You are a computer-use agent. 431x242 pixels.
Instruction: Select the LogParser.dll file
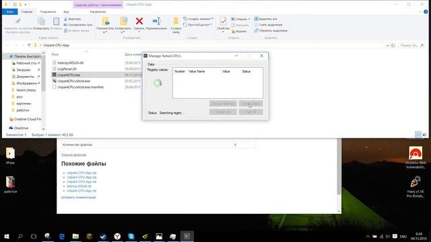[67, 69]
